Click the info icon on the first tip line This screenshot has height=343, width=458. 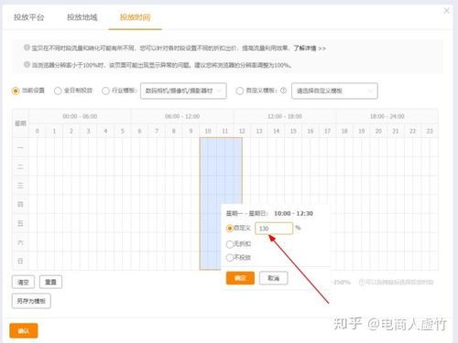pos(27,48)
